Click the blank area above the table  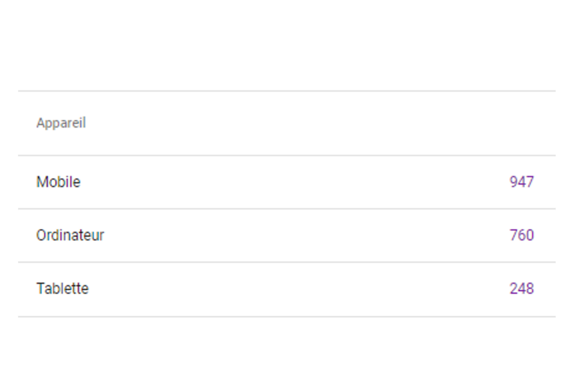coord(286,44)
